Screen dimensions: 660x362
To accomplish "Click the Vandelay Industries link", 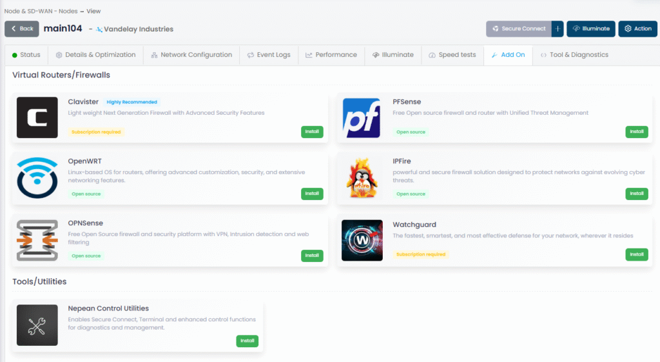I will click(138, 29).
